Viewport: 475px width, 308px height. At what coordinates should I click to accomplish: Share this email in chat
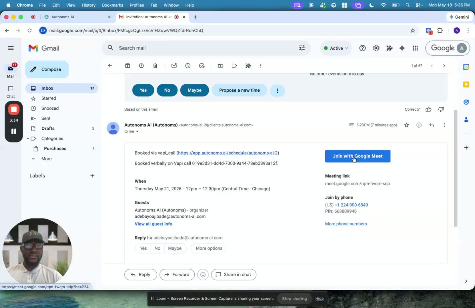pyautogui.click(x=233, y=275)
